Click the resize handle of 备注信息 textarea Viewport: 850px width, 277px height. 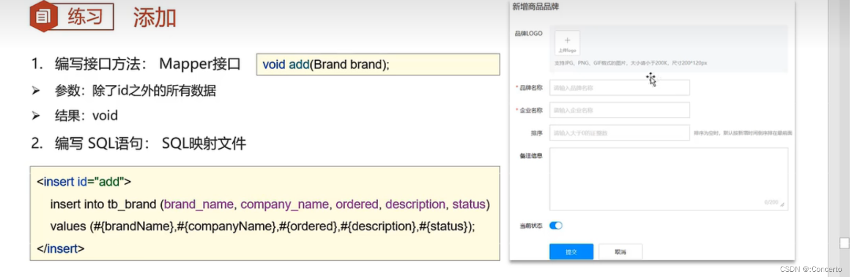(782, 205)
